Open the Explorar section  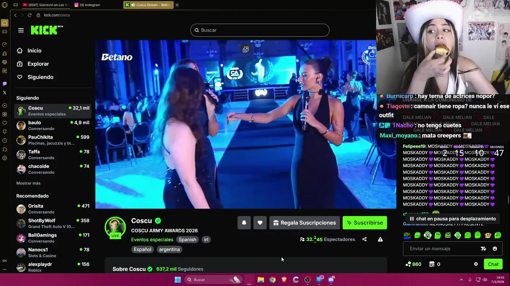pyautogui.click(x=38, y=64)
